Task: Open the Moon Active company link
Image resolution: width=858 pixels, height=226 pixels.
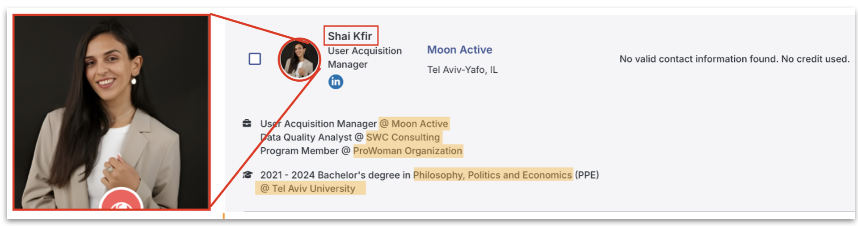Action: 459,50
